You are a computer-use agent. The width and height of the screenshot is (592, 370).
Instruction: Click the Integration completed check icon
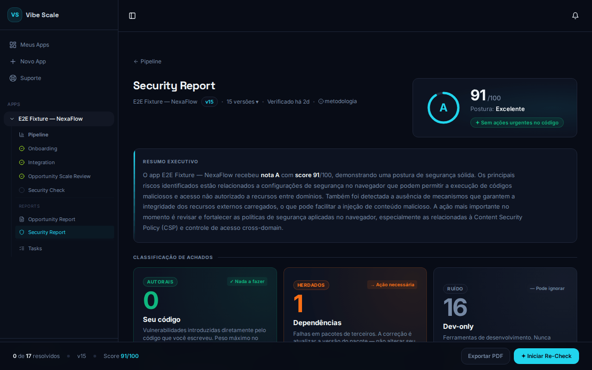coord(22,162)
